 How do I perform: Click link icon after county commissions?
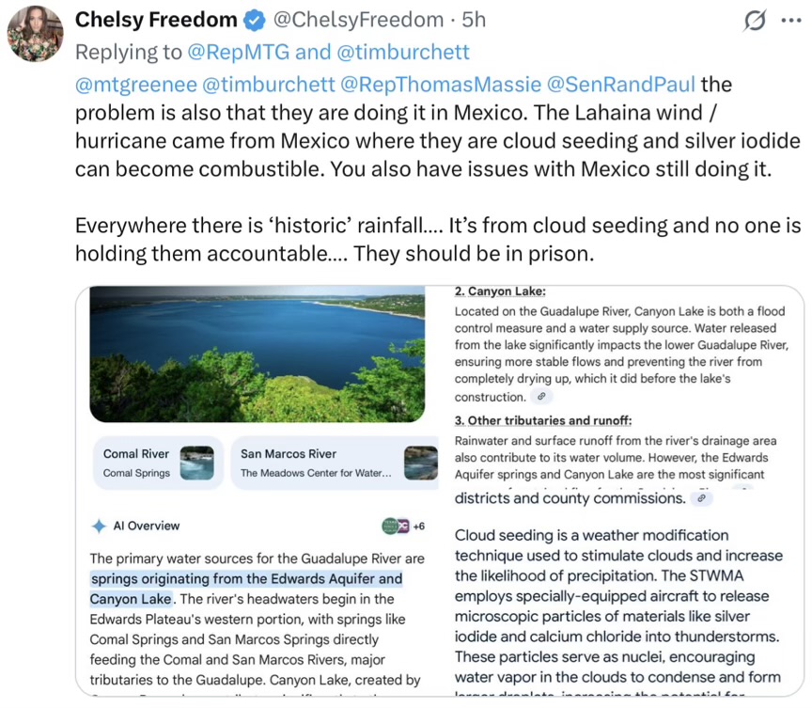702,498
